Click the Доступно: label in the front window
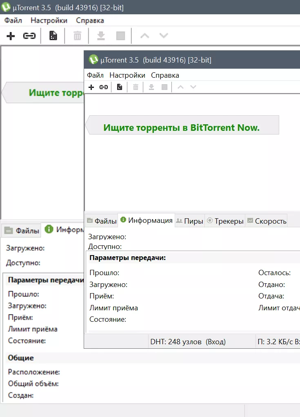This screenshot has height=417, width=300. pyautogui.click(x=105, y=247)
